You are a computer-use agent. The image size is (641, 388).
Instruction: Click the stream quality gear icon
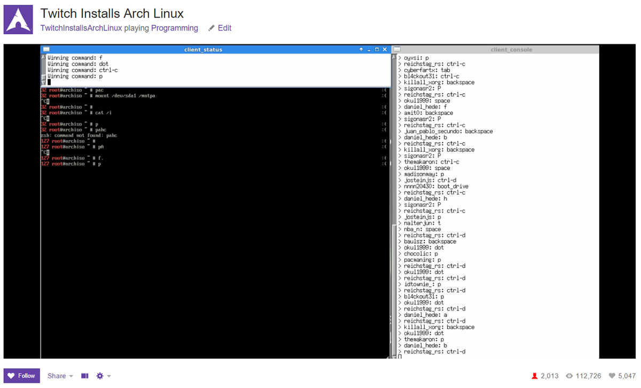(99, 376)
